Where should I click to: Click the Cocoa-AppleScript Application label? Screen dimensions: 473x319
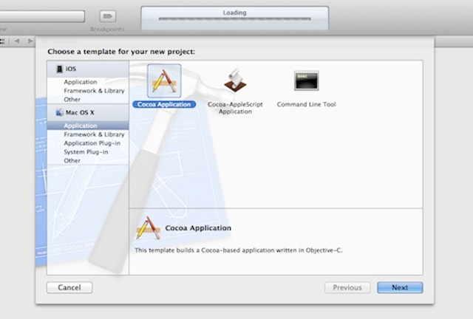pyautogui.click(x=235, y=108)
